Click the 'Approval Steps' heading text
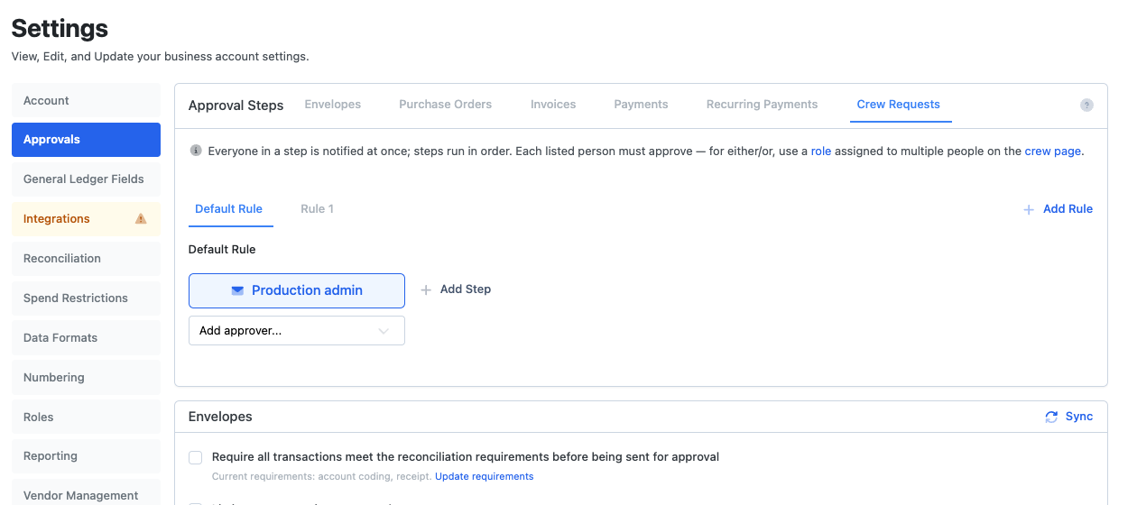The width and height of the screenshot is (1128, 505). tap(236, 106)
